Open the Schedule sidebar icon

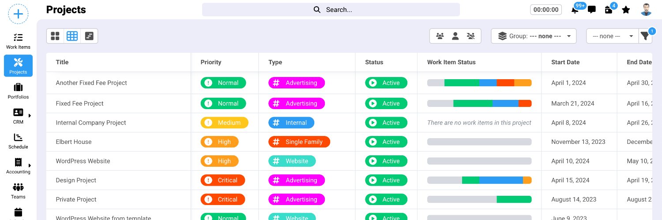(x=18, y=141)
